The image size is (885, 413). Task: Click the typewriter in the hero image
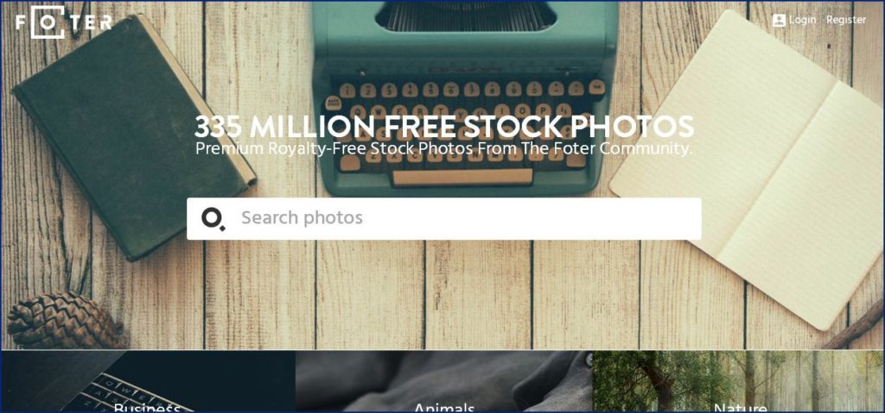tap(465, 97)
